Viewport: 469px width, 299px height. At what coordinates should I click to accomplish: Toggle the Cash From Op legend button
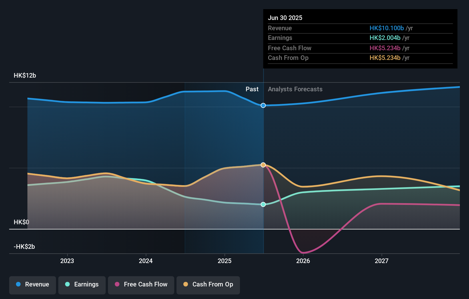pyautogui.click(x=208, y=285)
